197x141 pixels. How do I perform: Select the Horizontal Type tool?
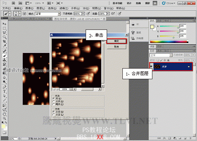coord(4,91)
